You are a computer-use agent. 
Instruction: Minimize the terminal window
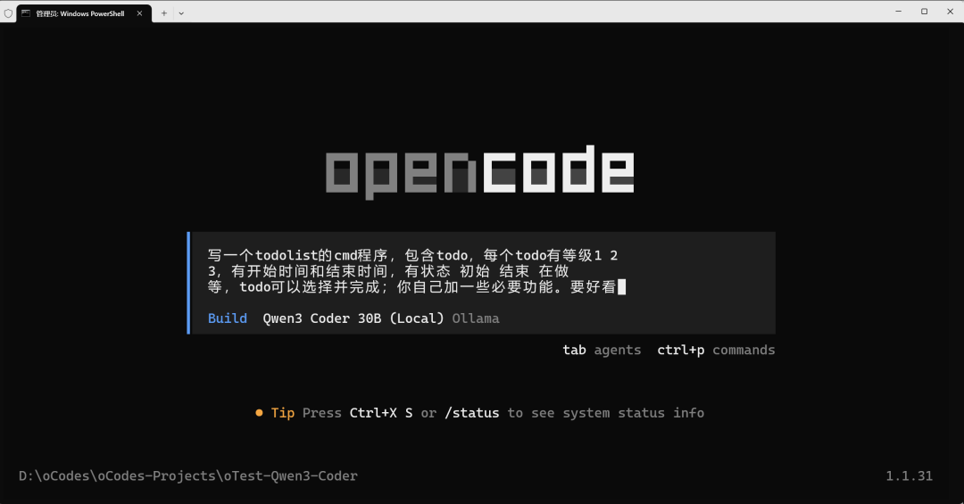[x=898, y=11]
